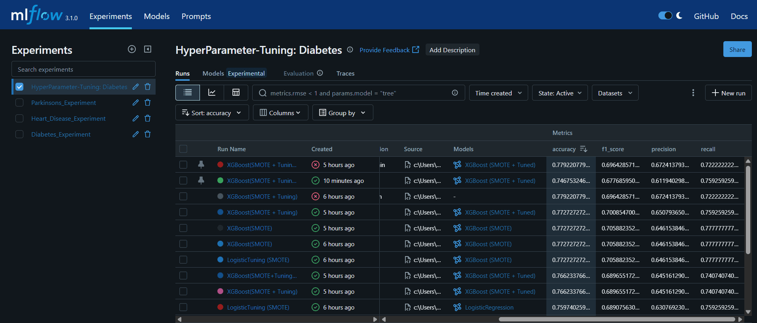Switch to the Evaluation tab

pyautogui.click(x=299, y=73)
